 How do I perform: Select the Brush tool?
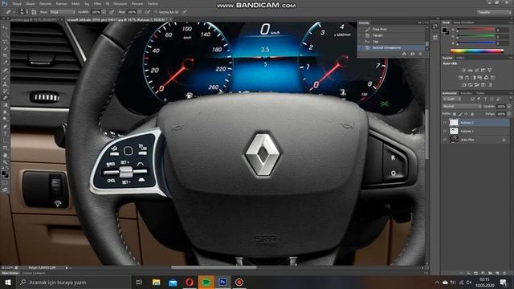(x=5, y=77)
